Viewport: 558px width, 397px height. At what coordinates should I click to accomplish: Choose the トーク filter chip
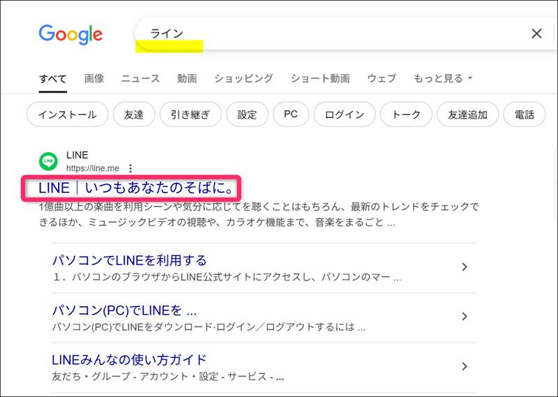pyautogui.click(x=406, y=114)
